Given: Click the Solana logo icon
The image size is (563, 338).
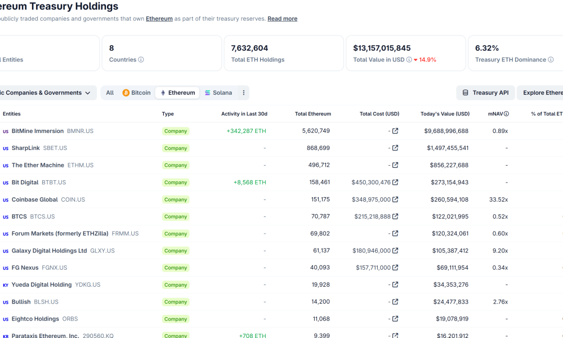Looking at the screenshot, I should coord(208,93).
